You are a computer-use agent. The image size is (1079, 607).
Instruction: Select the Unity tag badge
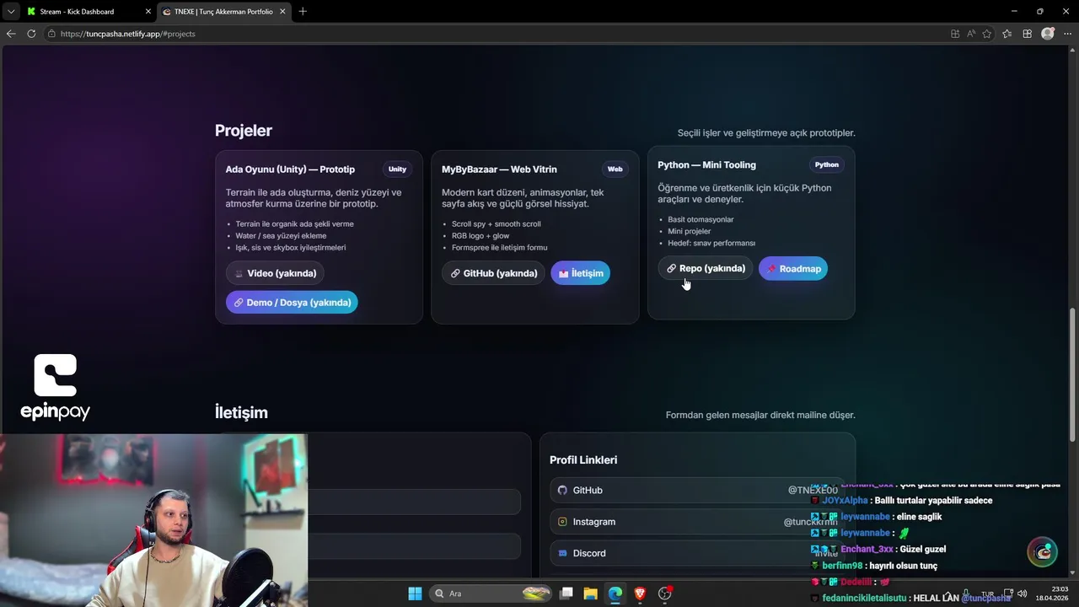(x=397, y=169)
